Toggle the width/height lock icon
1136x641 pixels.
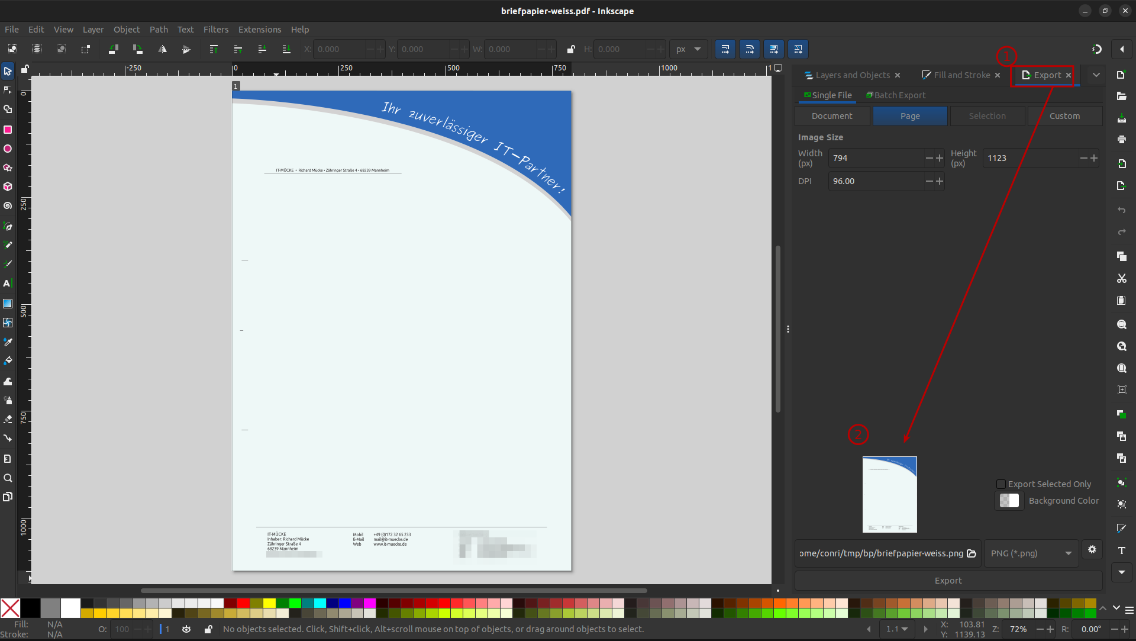[570, 49]
